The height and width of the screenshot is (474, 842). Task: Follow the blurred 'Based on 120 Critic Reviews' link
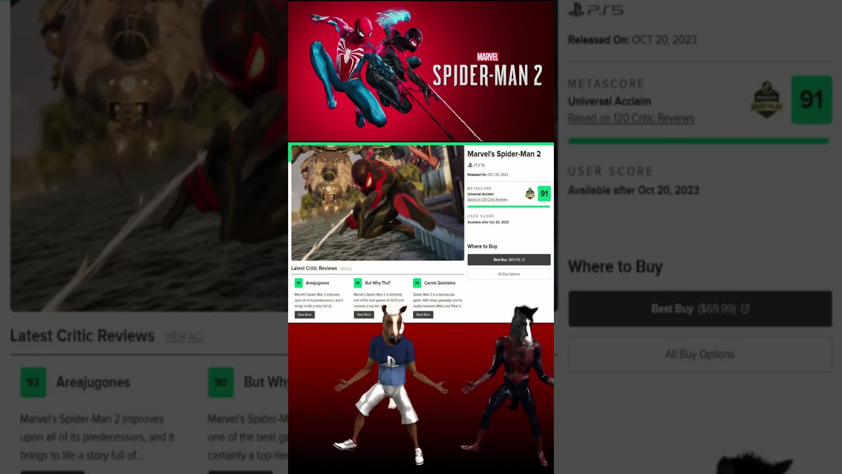click(631, 118)
